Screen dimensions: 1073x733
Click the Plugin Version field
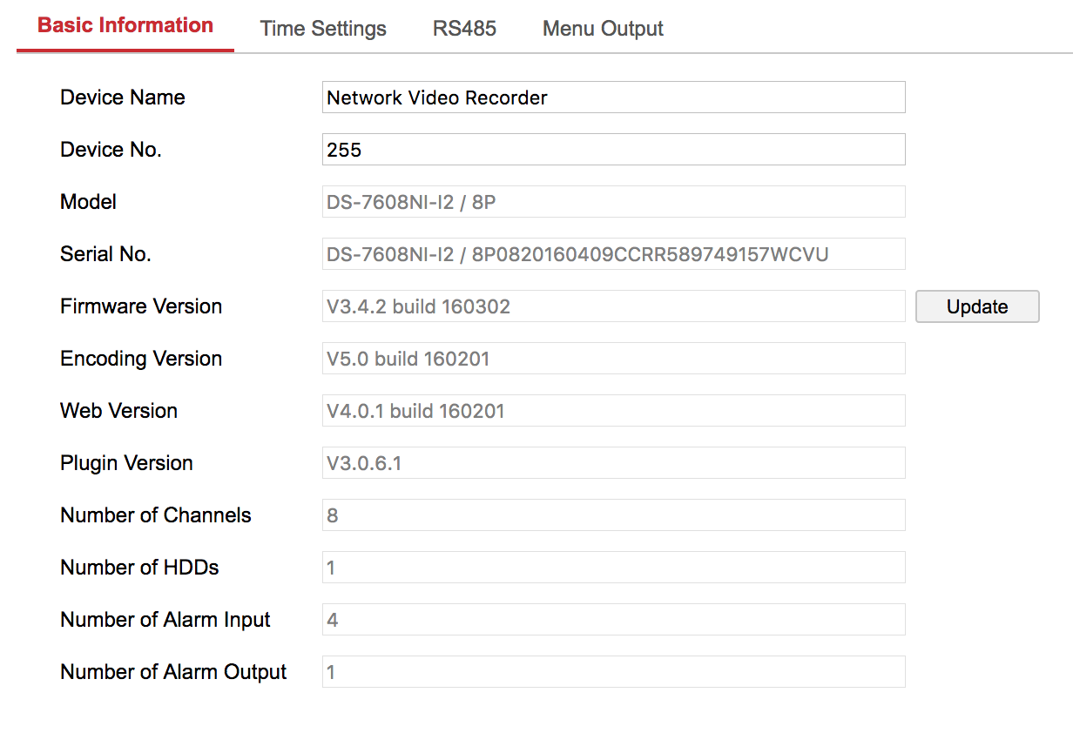613,463
